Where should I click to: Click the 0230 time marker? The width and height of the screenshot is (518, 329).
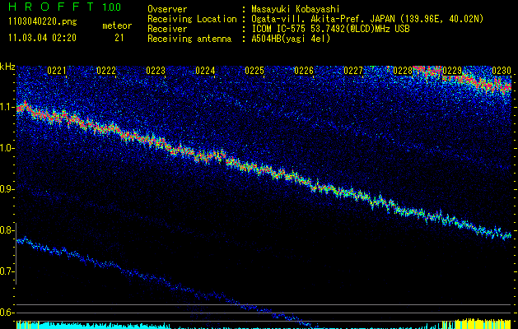501,72
